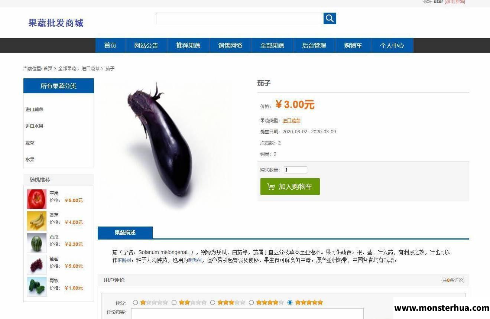490x319 pixels.
Task: Select the five-star rating radio button
Action: (x=290, y=302)
